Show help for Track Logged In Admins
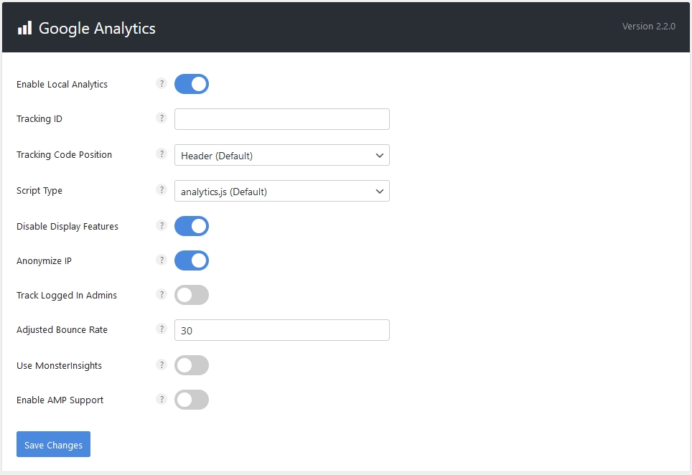The width and height of the screenshot is (692, 475). 162,295
